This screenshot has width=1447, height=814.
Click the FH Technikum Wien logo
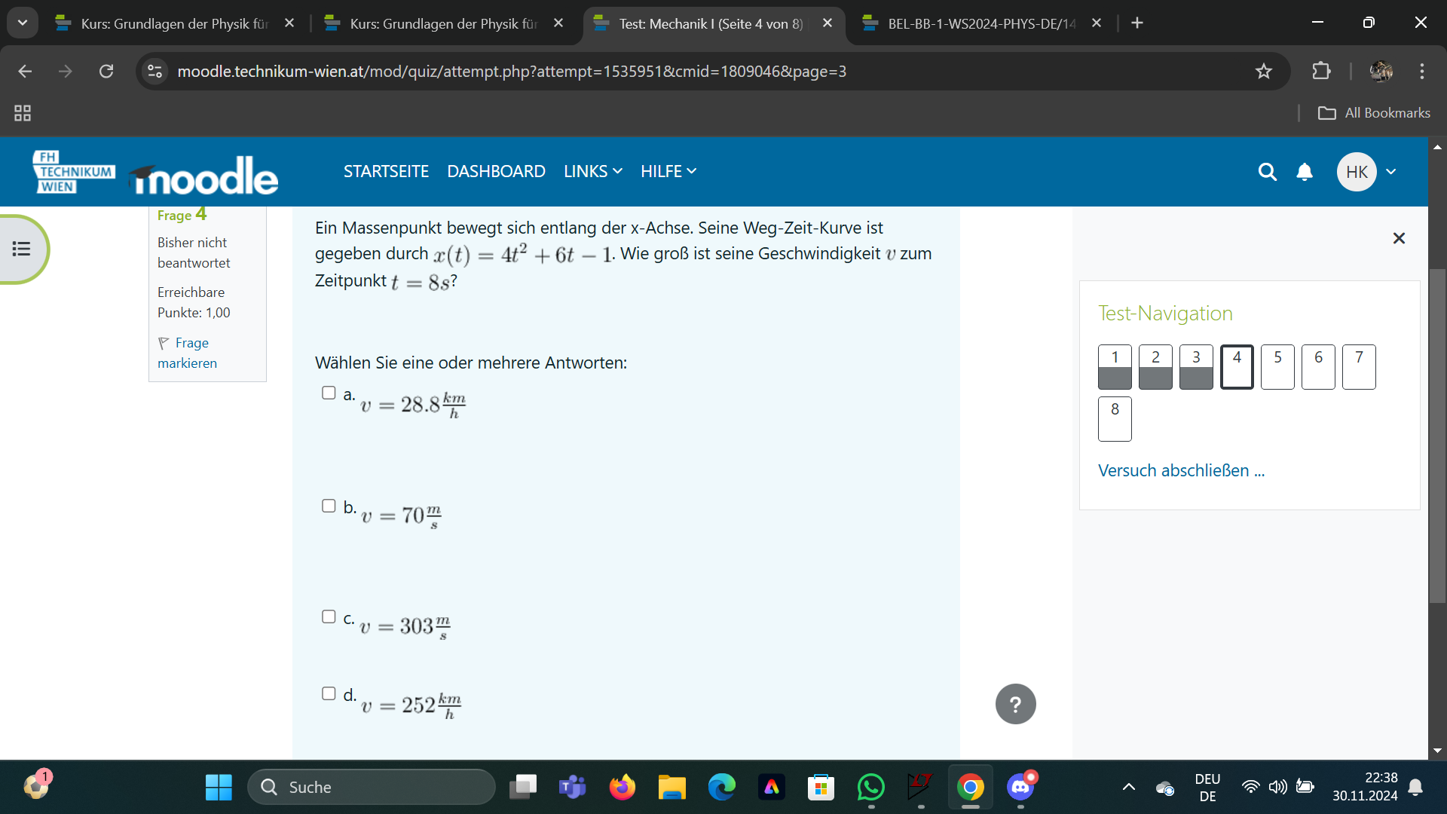pos(73,172)
